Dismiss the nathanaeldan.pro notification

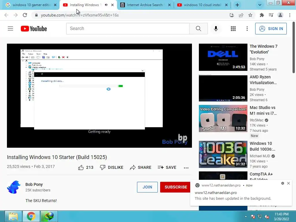point(288,183)
